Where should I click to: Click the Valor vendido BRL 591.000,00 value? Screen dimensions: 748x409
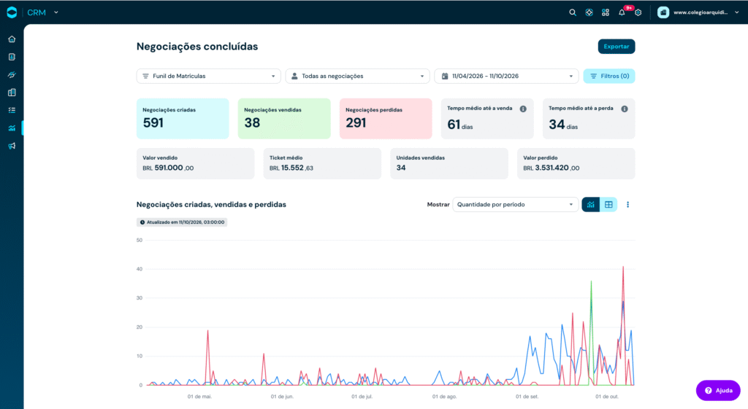(168, 168)
